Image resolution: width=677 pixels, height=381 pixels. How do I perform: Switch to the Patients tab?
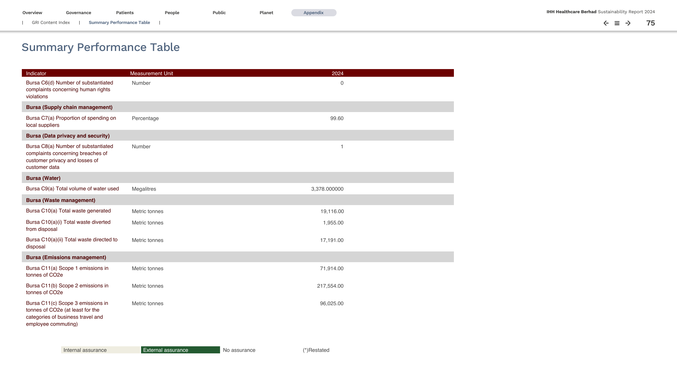125,13
